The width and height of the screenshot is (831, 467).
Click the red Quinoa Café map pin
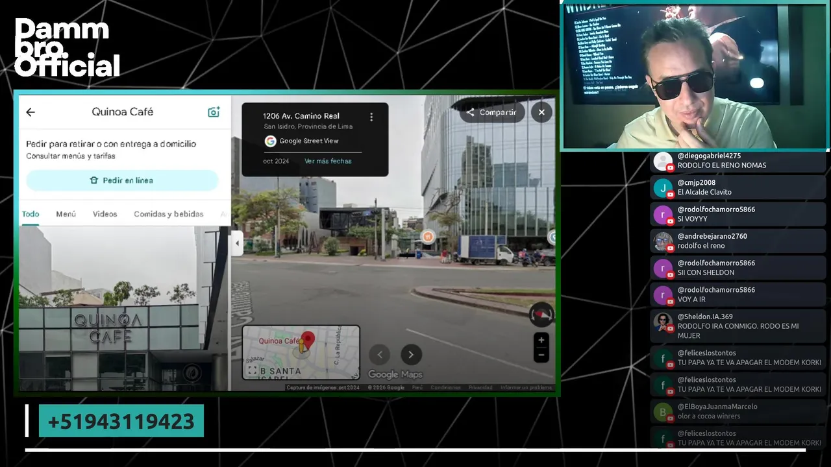[x=308, y=340]
